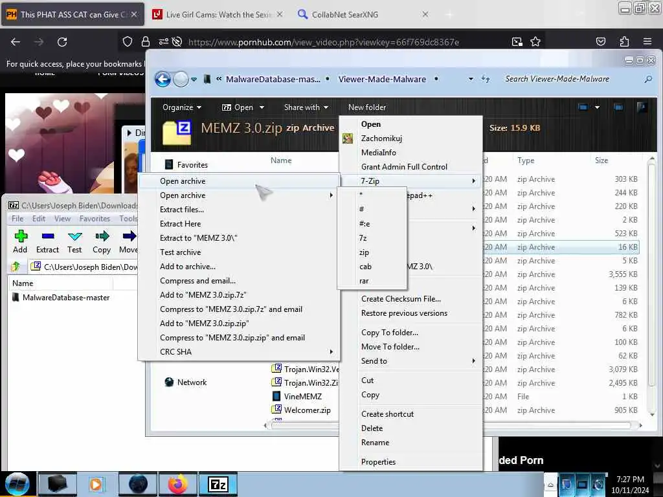Click the Copy icon in 7-Zip toolbar
Screen dimensions: 663x497
102,236
